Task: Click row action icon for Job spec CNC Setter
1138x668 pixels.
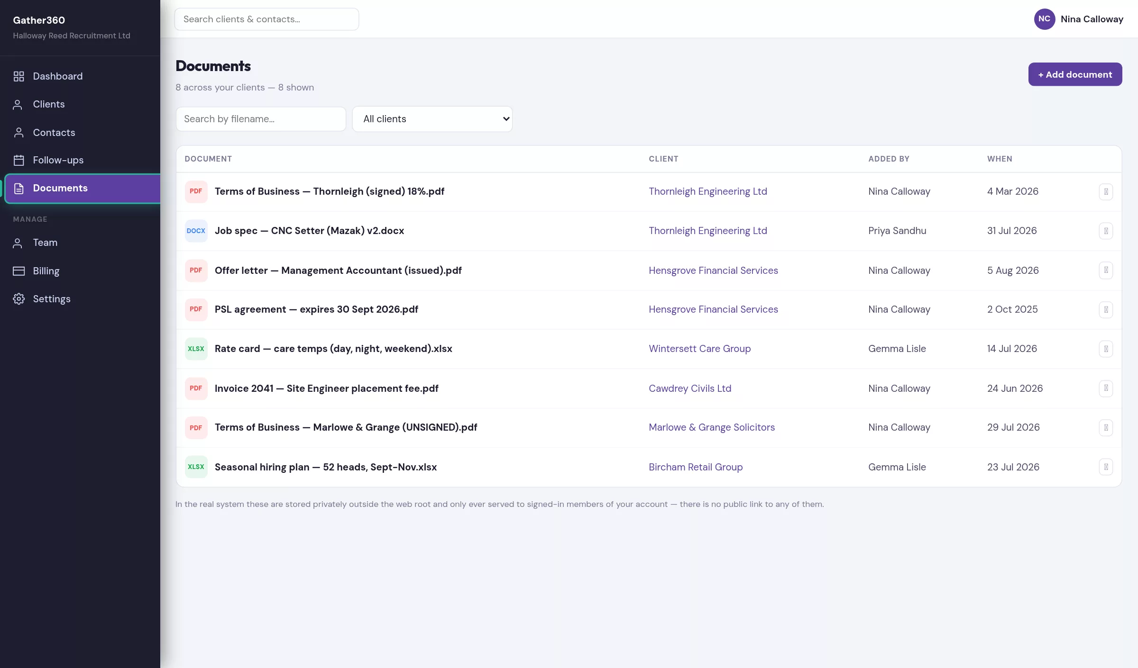Action: (x=1106, y=231)
